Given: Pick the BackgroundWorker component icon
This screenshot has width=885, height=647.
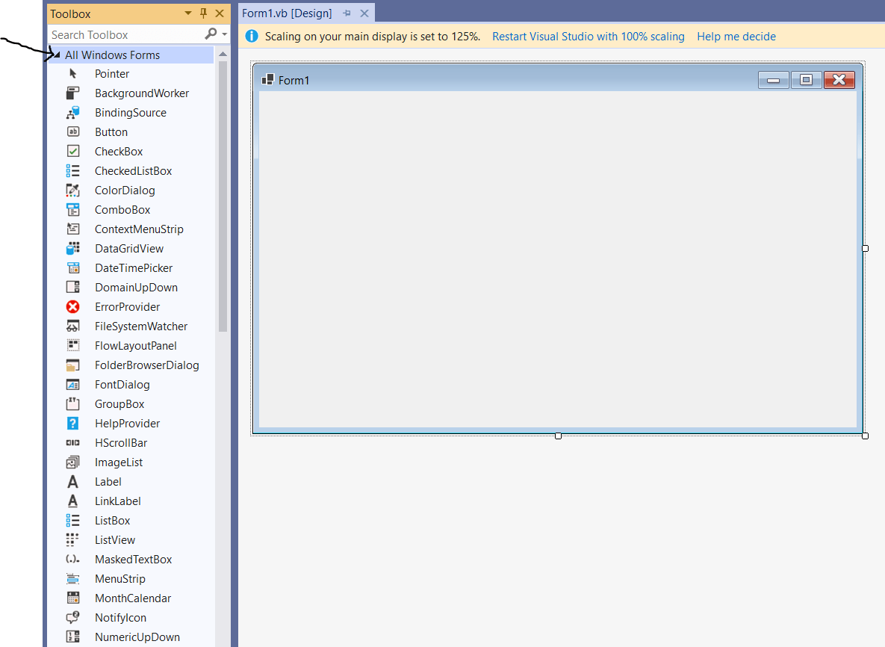Looking at the screenshot, I should pos(72,93).
